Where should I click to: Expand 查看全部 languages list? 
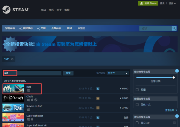[171, 110]
